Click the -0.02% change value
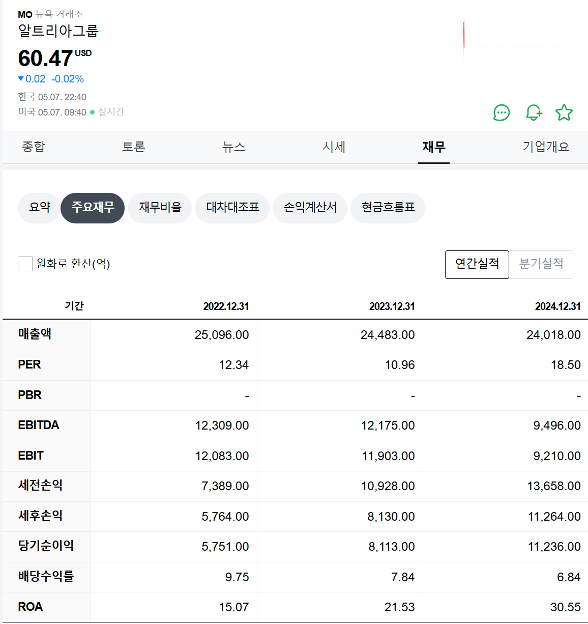The image size is (588, 624). [68, 79]
